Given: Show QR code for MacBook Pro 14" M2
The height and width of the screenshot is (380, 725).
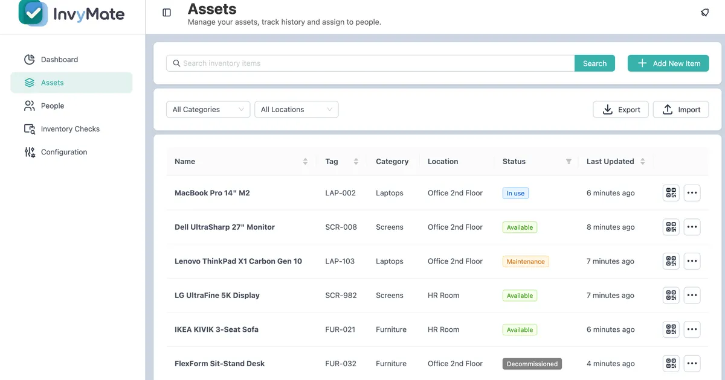Looking at the screenshot, I should pos(671,193).
